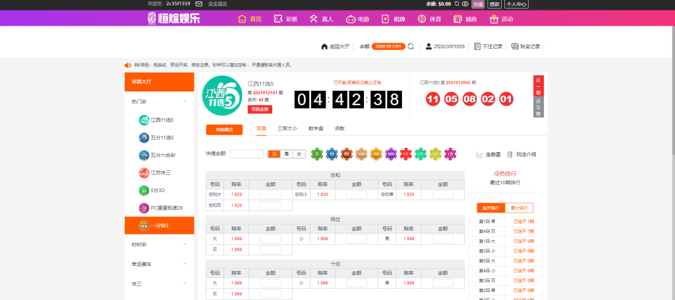Expand the 幸运赛车 sidebar category
The image size is (675, 300).
pyautogui.click(x=185, y=264)
